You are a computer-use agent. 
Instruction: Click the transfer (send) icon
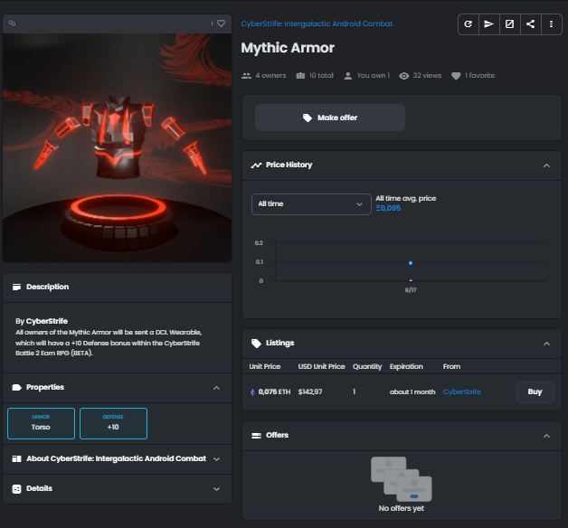coord(489,24)
